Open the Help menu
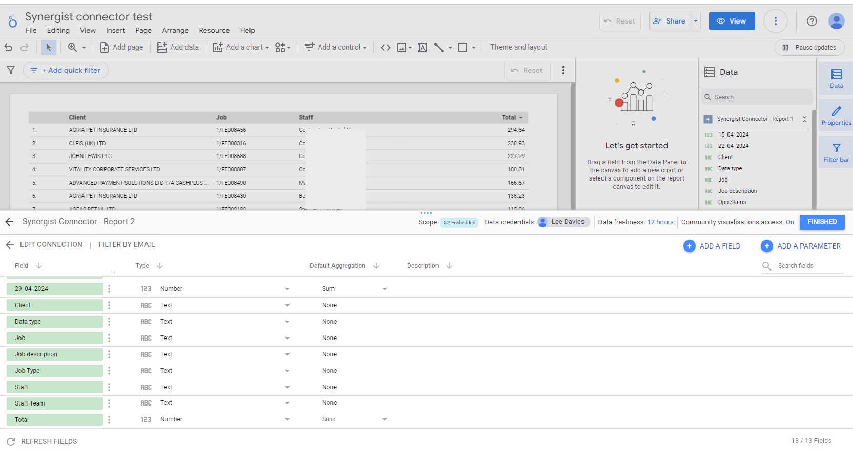Viewport: 853px width, 450px height. click(x=247, y=30)
